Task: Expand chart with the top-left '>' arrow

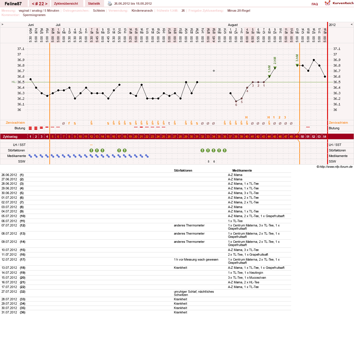Action: [2, 25]
